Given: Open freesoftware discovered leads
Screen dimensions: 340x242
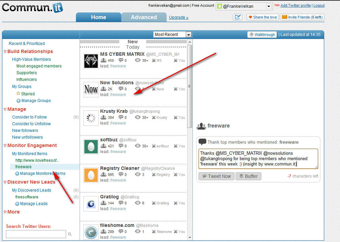Looking at the screenshot, I should tap(27, 197).
